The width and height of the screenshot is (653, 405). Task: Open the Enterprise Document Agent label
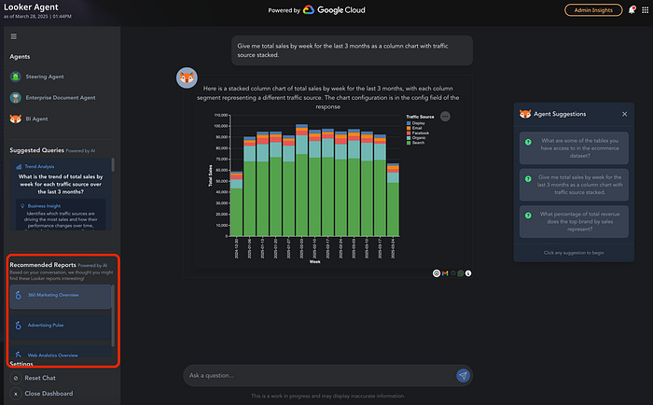coord(61,97)
